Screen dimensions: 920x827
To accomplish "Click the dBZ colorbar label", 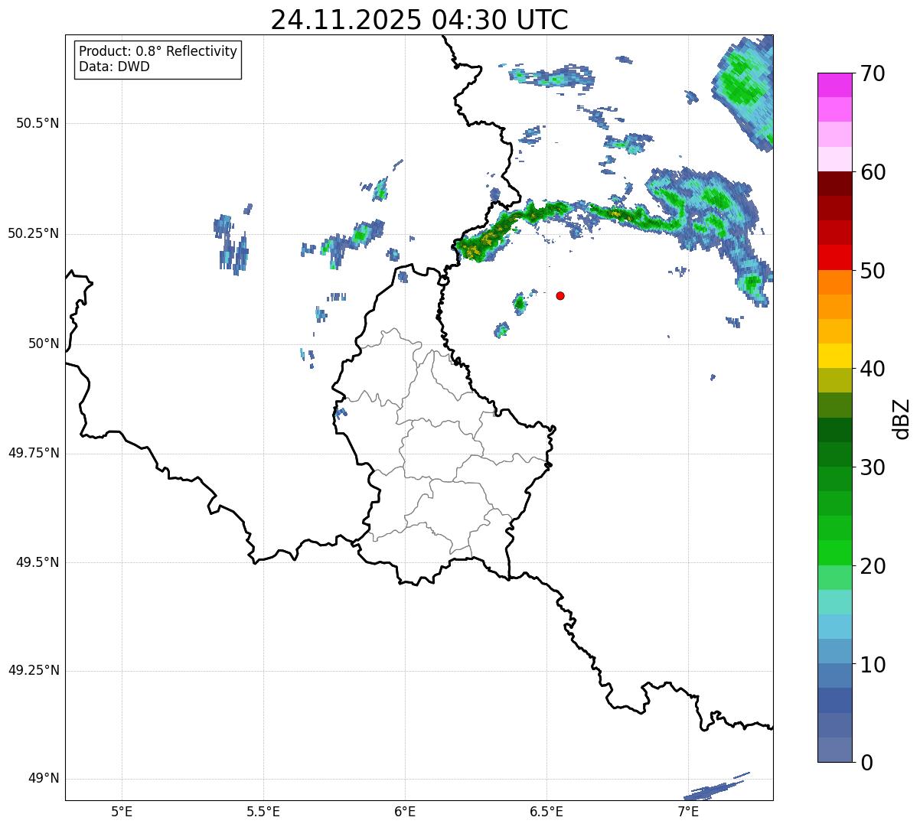I will point(902,418).
